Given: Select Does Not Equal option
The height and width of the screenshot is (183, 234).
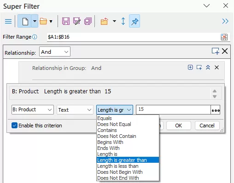Looking at the screenshot, I should 128,124.
